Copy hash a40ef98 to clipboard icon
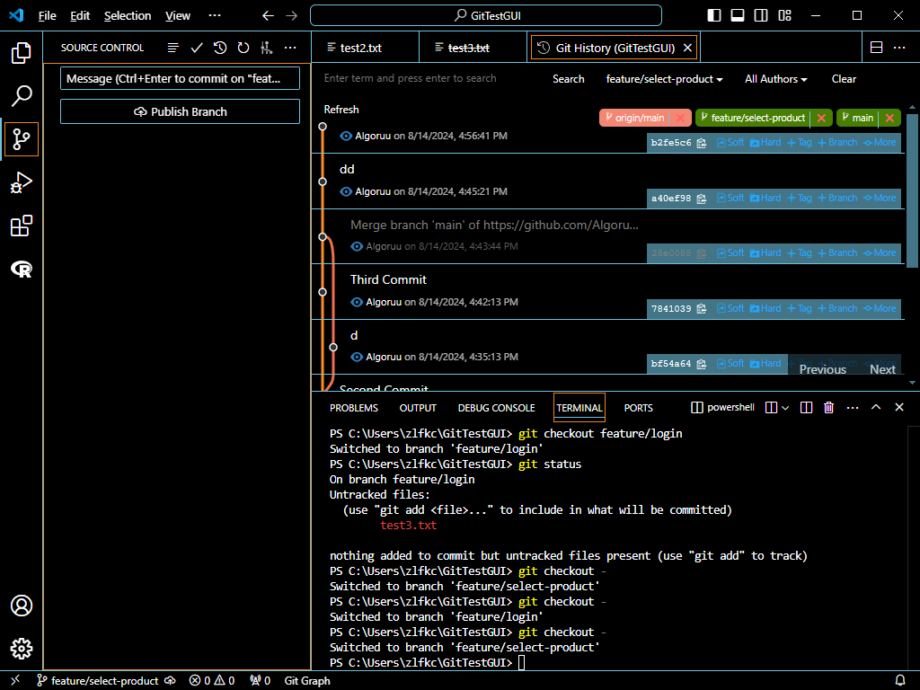Viewport: 920px width, 690px height. coord(701,199)
